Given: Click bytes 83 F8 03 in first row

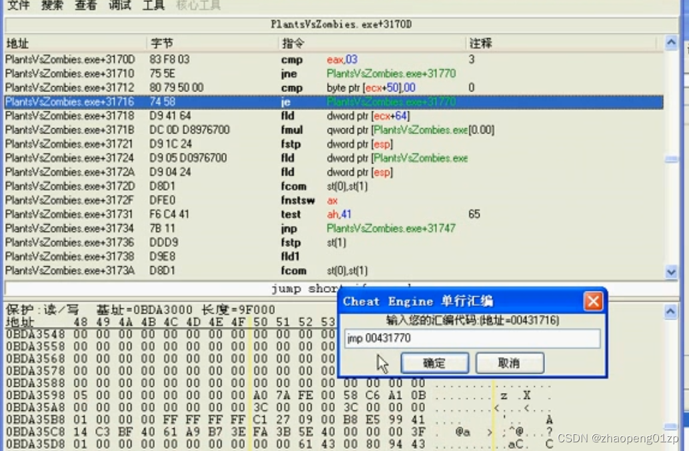Looking at the screenshot, I should tap(169, 59).
